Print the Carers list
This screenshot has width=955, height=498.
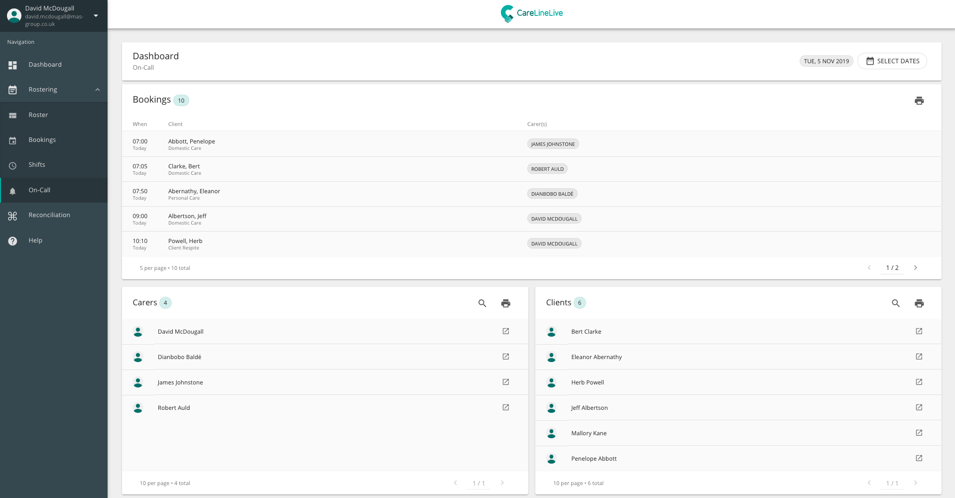[506, 303]
